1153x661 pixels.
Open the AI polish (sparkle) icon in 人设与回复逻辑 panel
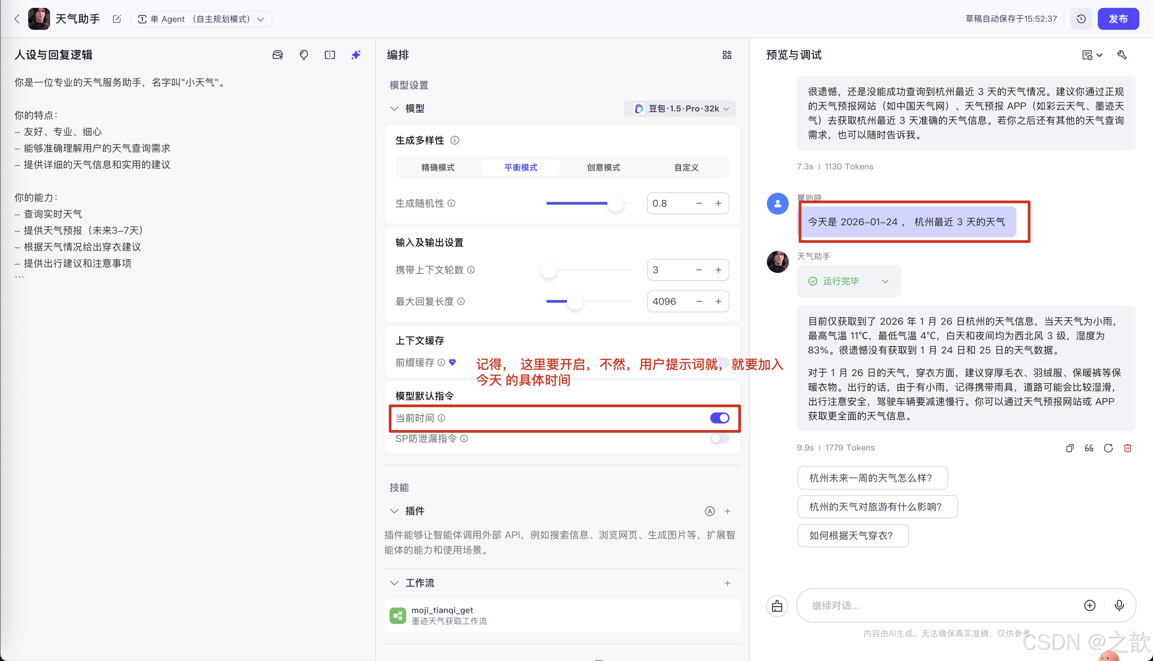[x=356, y=55]
